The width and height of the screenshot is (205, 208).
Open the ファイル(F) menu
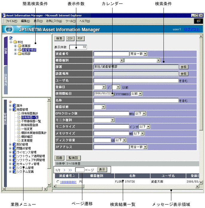coord(11,21)
